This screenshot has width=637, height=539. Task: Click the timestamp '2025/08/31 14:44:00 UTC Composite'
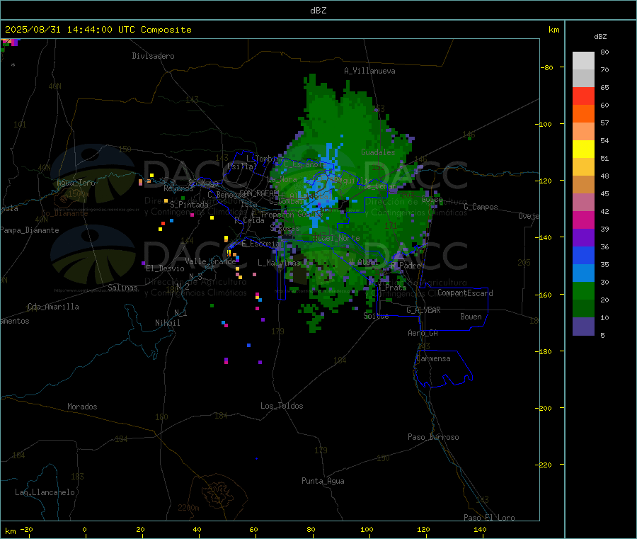[x=98, y=30]
